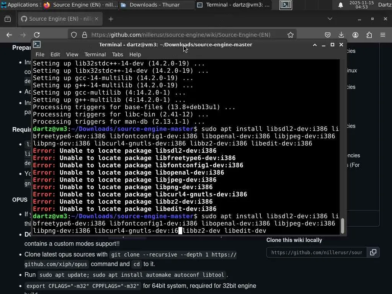Copy the wiki clone URL
Screen dimensions: 392x294
click(x=373, y=253)
